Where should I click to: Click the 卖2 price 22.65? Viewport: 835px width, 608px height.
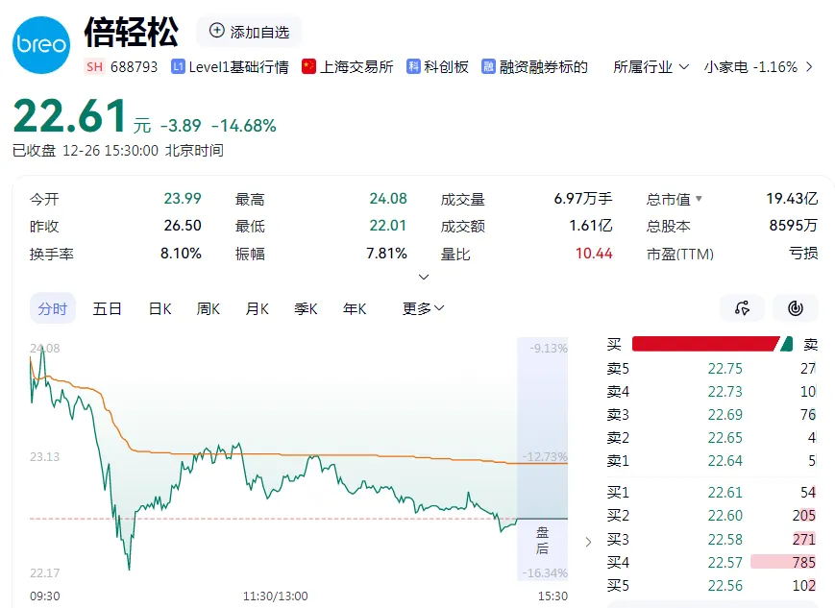(724, 438)
